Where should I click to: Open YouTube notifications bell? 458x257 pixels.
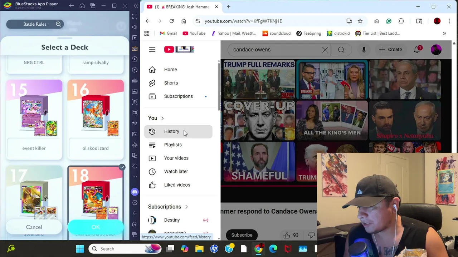tap(417, 50)
